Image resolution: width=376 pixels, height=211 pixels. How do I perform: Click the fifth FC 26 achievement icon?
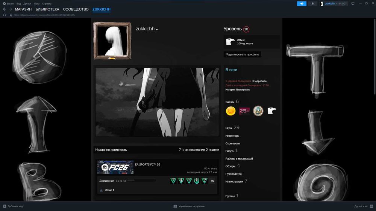[x=205, y=181]
